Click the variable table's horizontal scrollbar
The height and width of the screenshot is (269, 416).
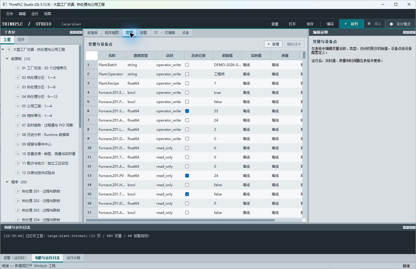coord(180,220)
